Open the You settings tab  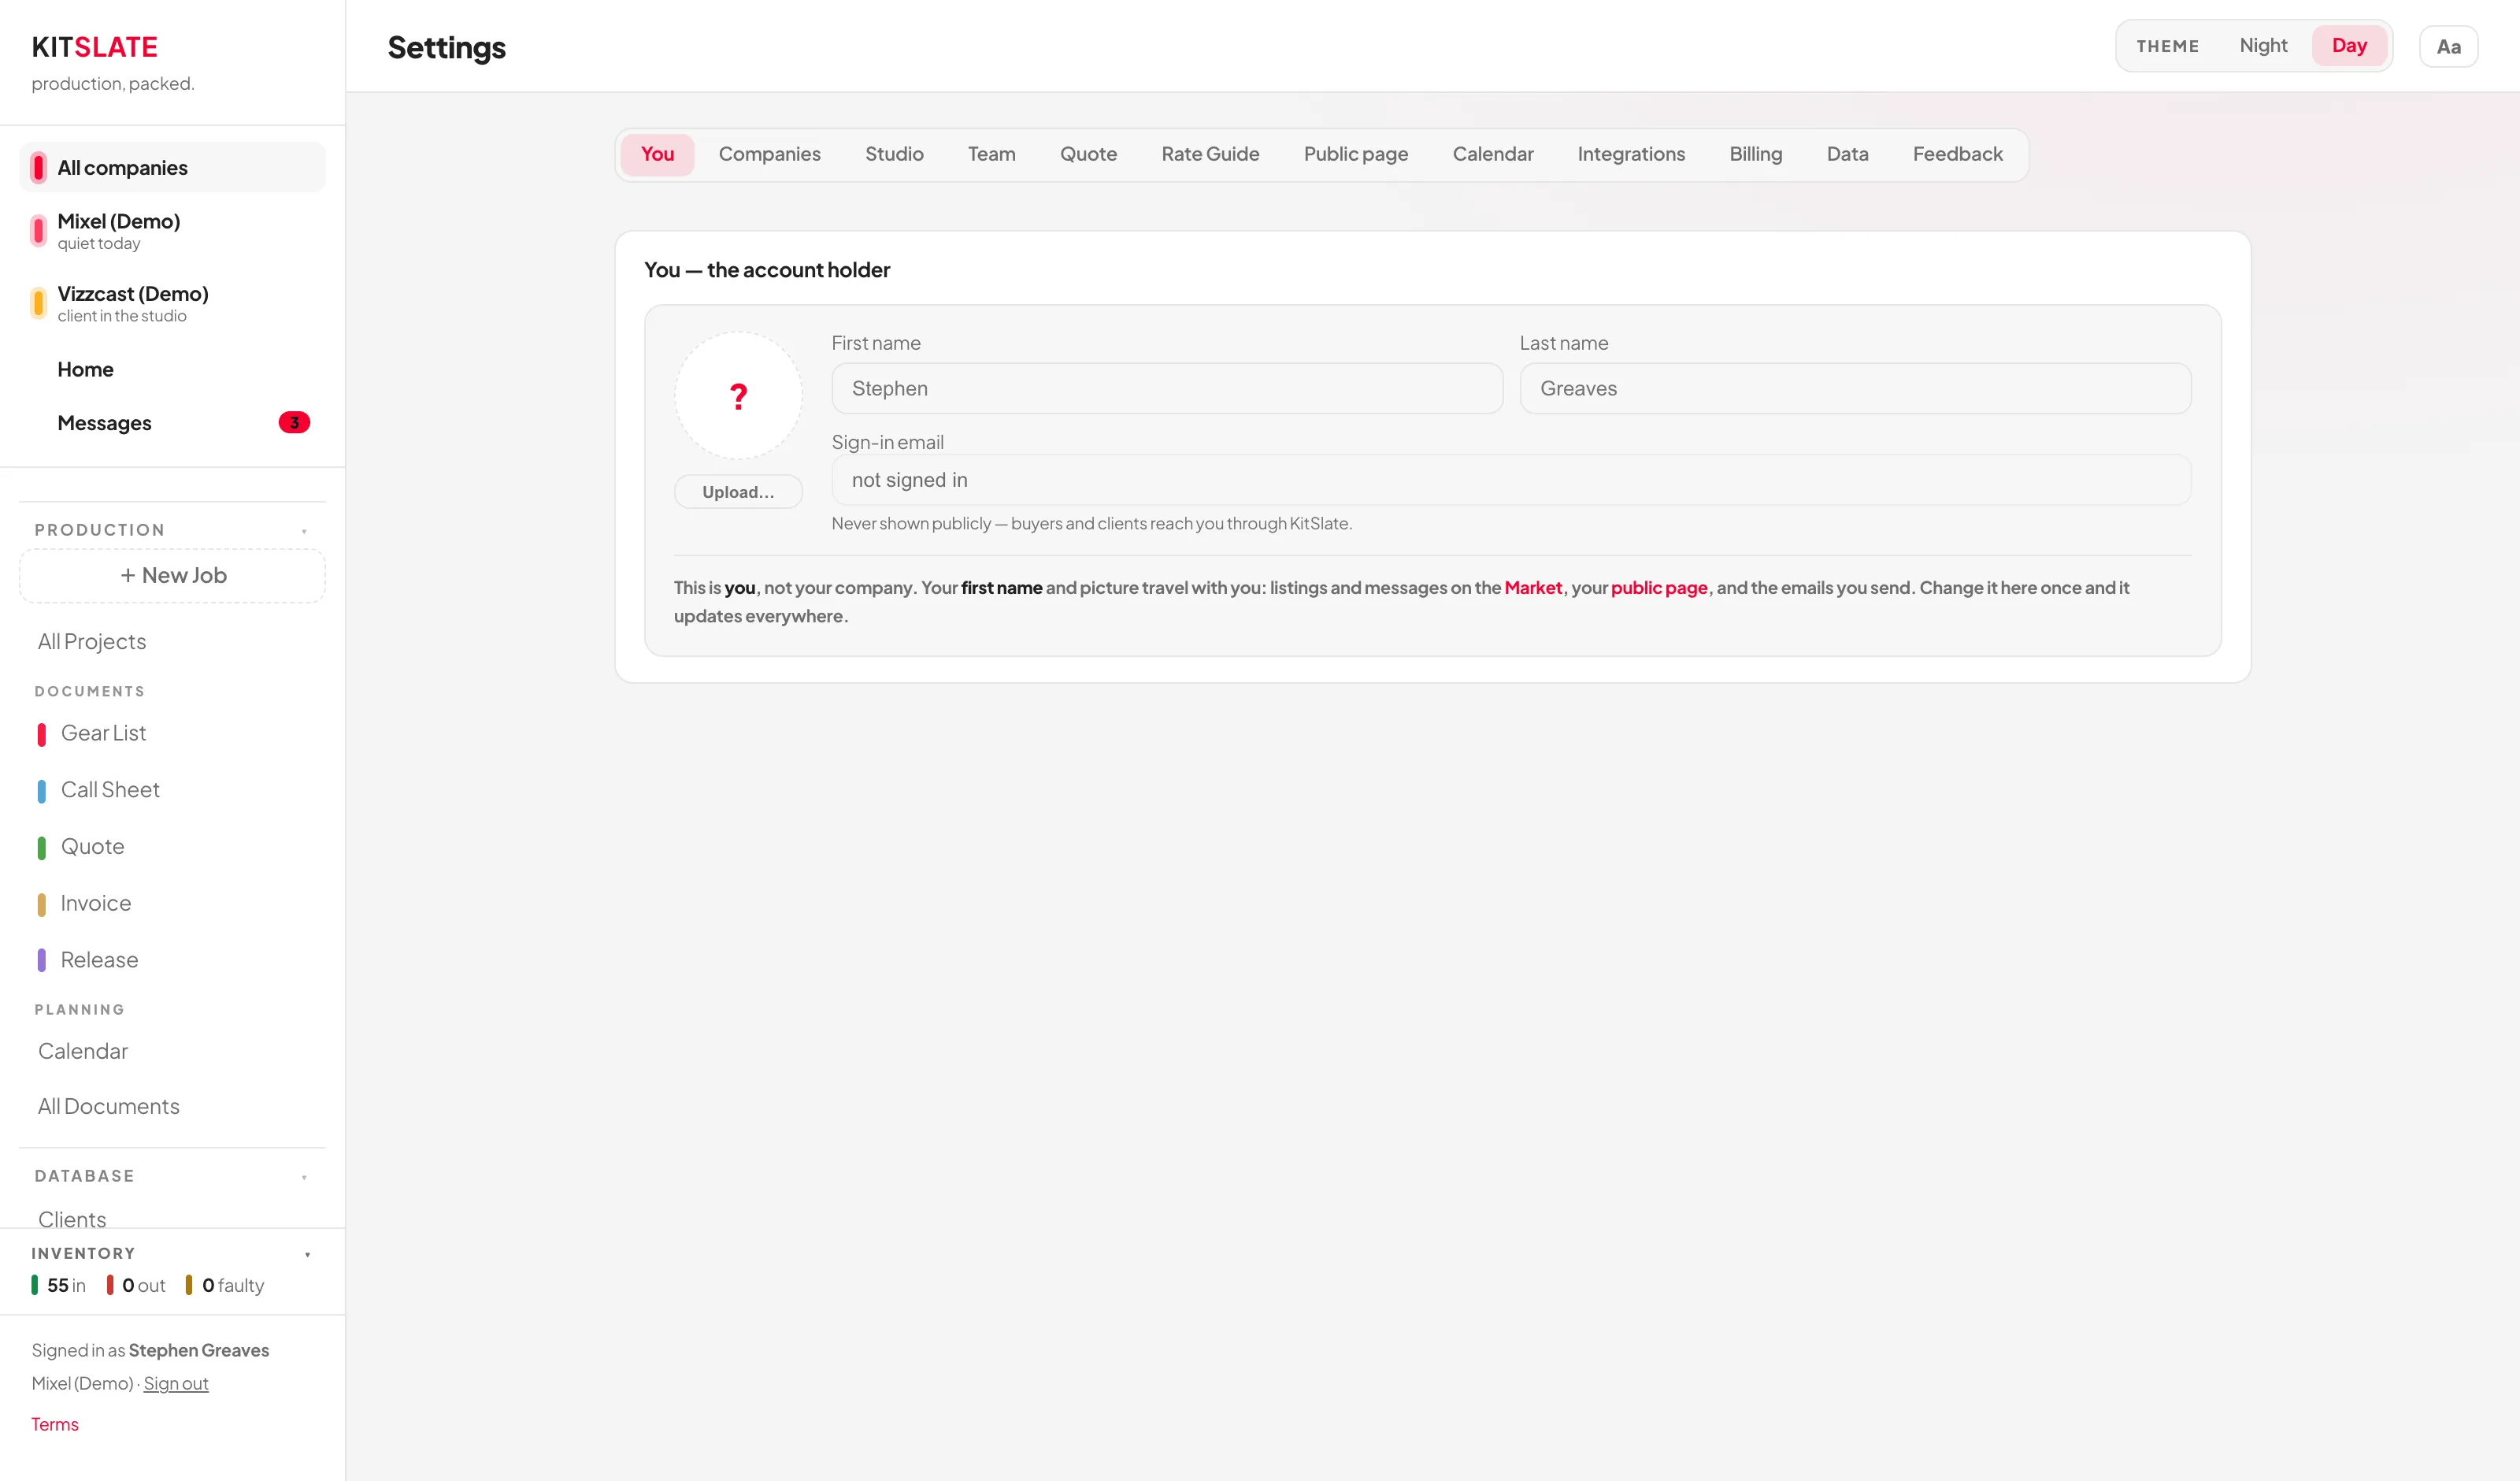click(657, 154)
